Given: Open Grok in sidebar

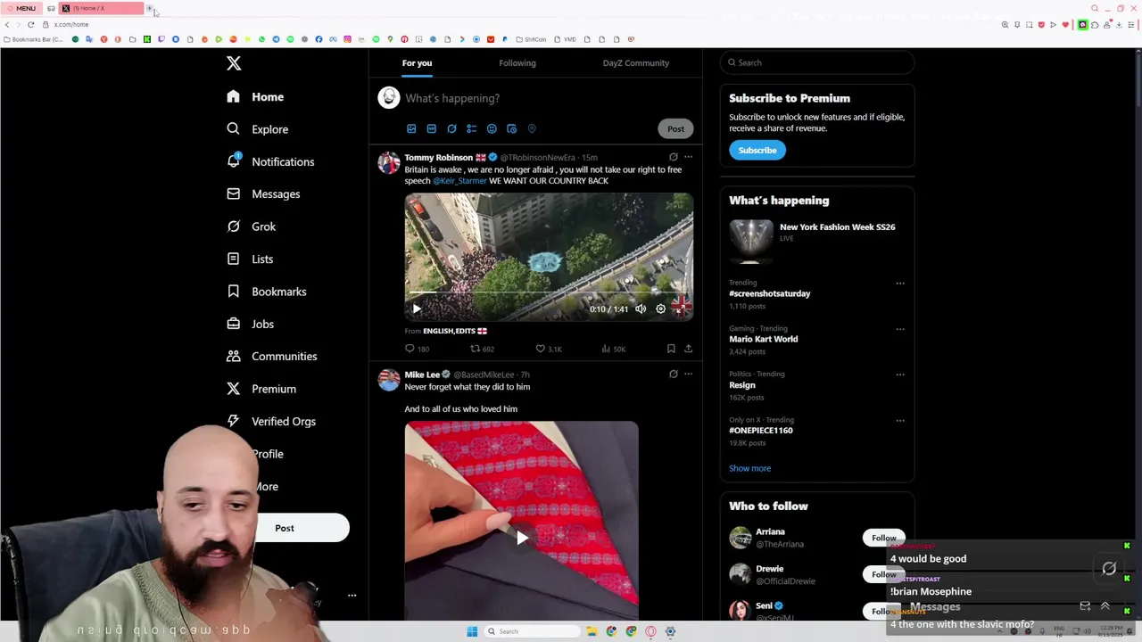Looking at the screenshot, I should pyautogui.click(x=252, y=226).
